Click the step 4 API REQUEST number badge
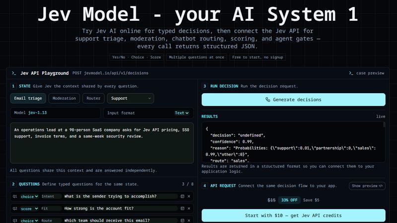 [204, 186]
